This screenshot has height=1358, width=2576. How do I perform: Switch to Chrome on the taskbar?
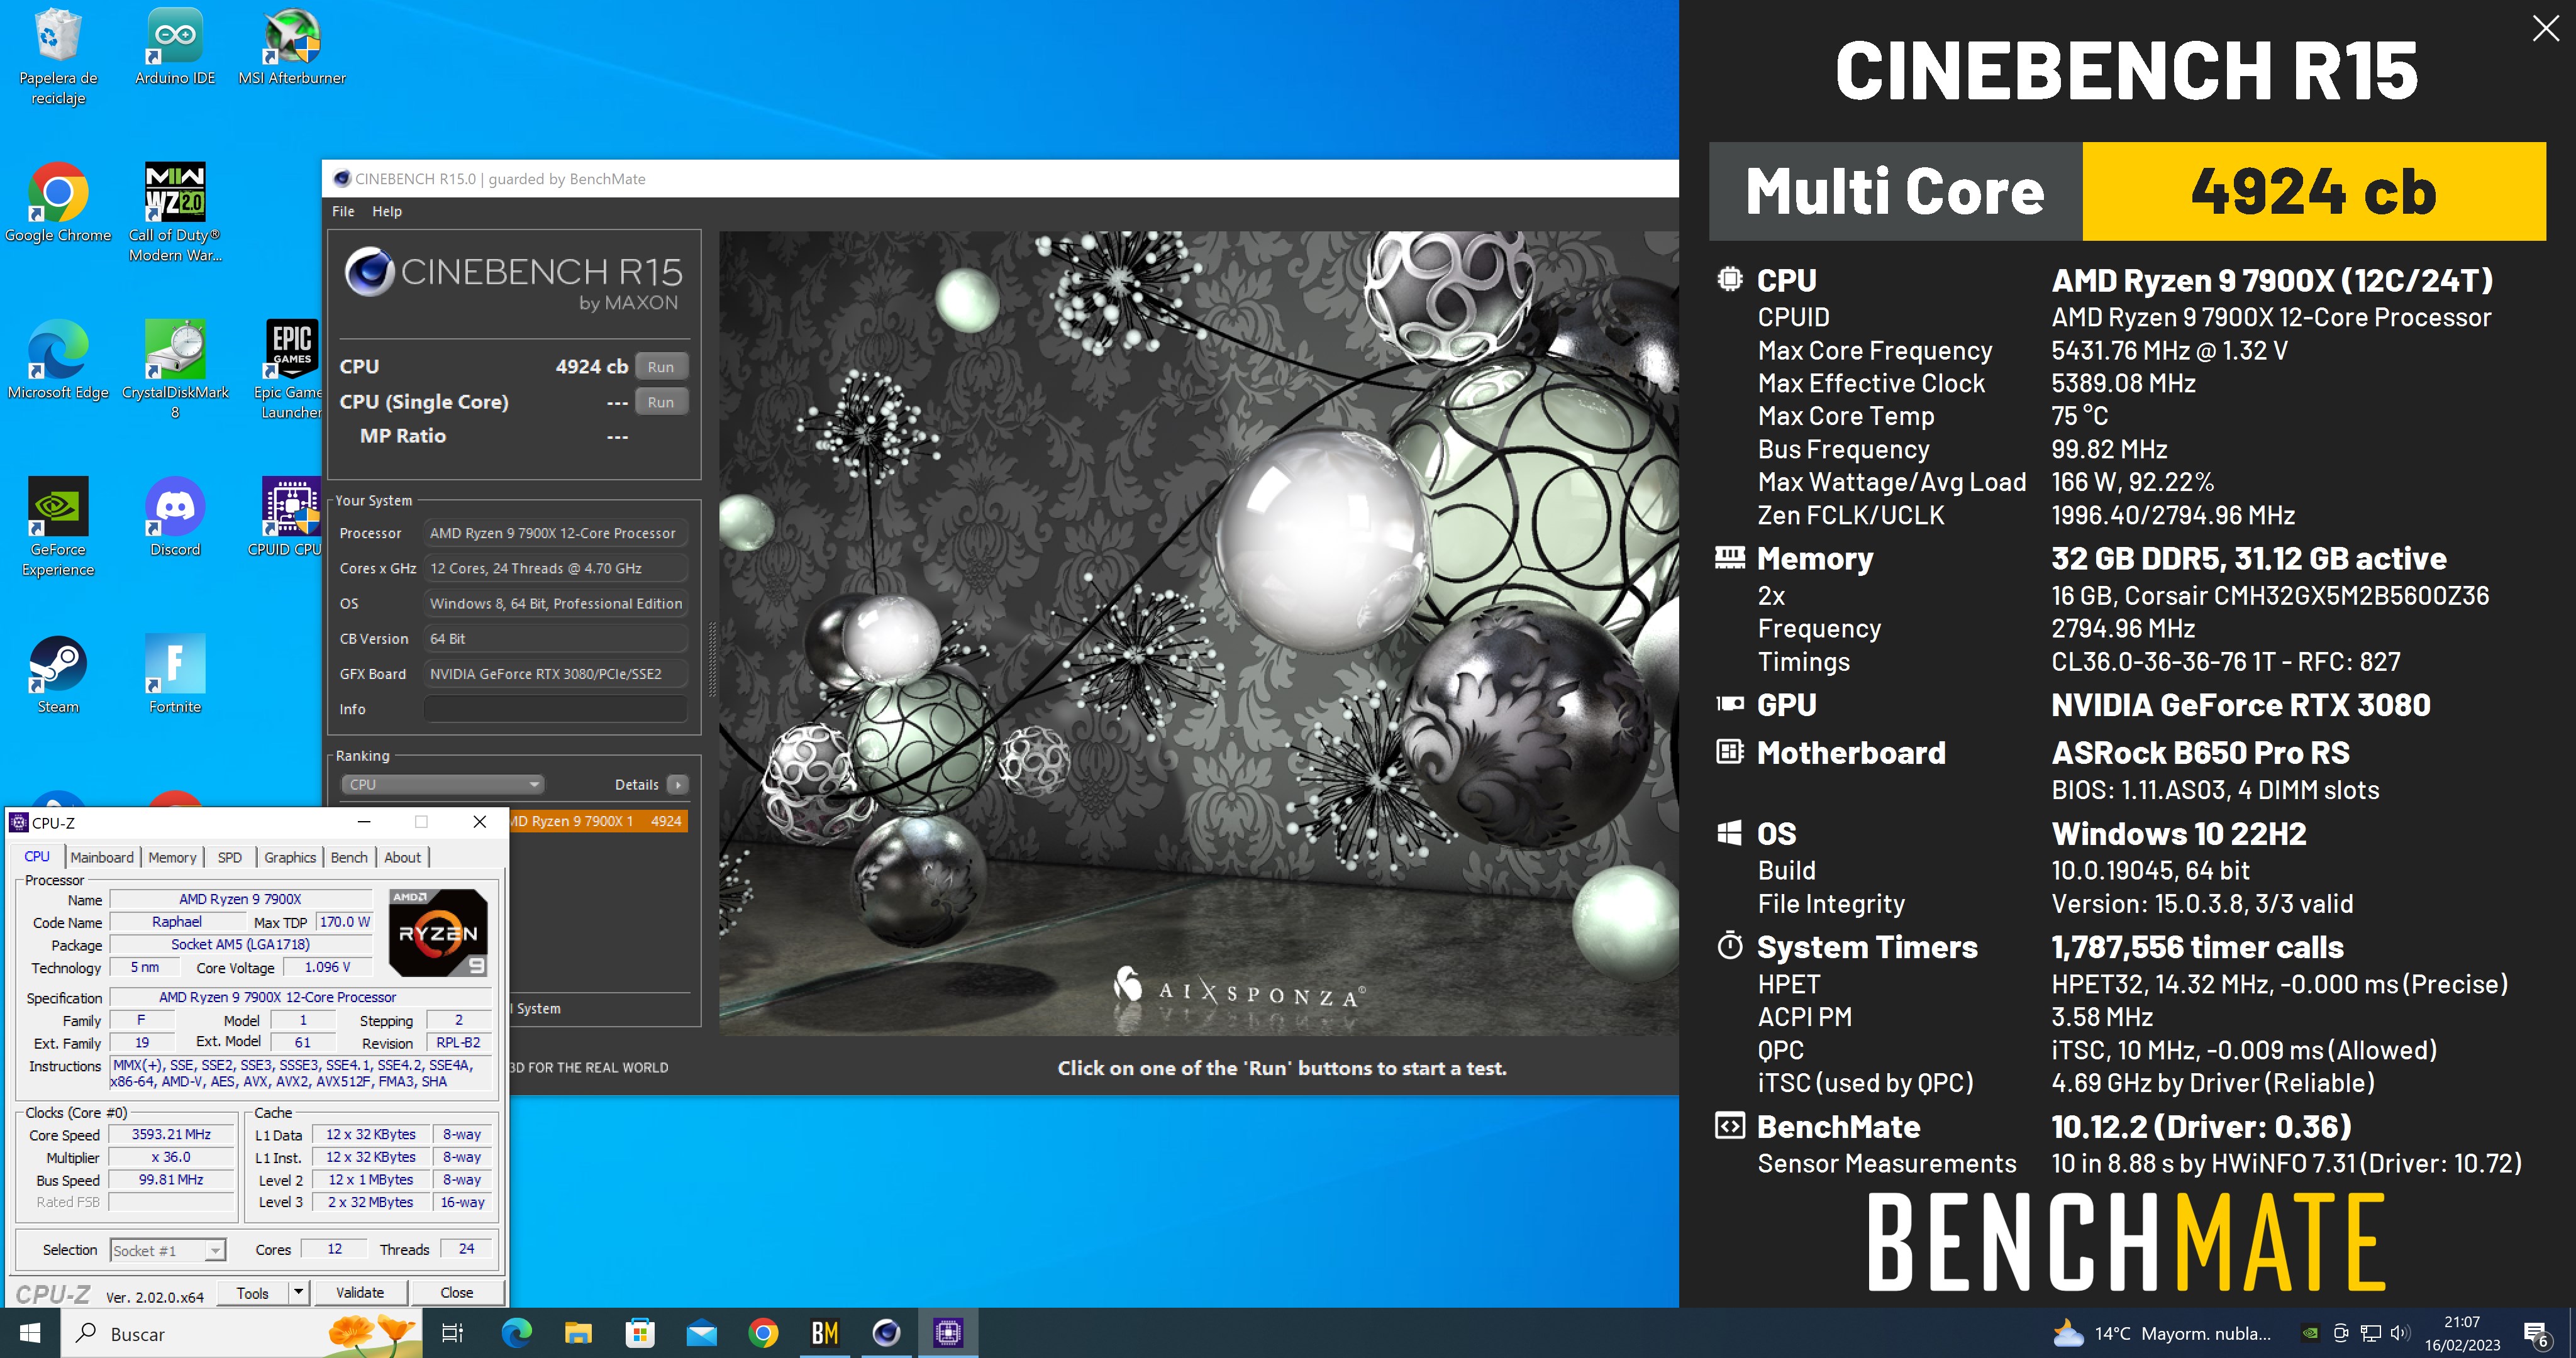(763, 1333)
